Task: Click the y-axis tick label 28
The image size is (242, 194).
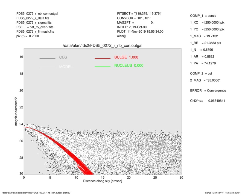Action: coord(21,158)
